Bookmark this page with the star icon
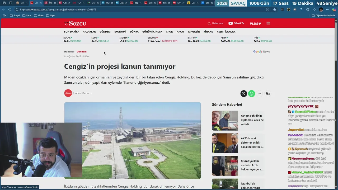The image size is (338, 190). (275, 9)
